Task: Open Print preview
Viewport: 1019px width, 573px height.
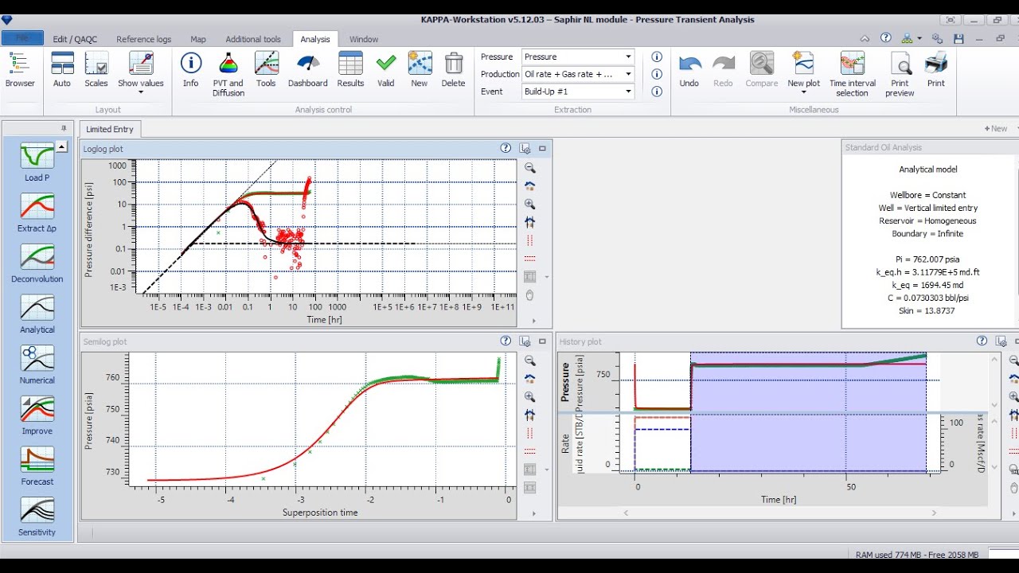Action: [900, 64]
